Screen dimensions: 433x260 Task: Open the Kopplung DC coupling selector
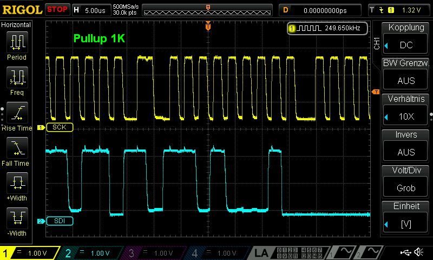pos(406,45)
